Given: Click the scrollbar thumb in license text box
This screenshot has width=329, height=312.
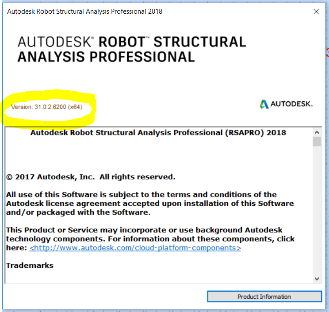Looking at the screenshot, I should 317,141.
